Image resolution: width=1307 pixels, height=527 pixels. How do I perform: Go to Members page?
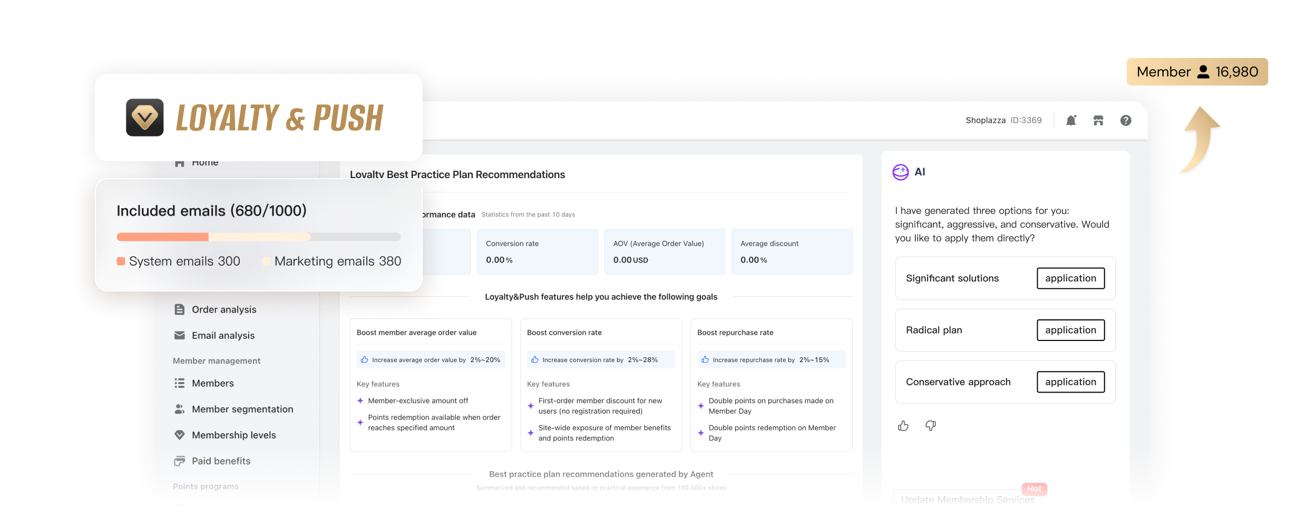(x=212, y=383)
